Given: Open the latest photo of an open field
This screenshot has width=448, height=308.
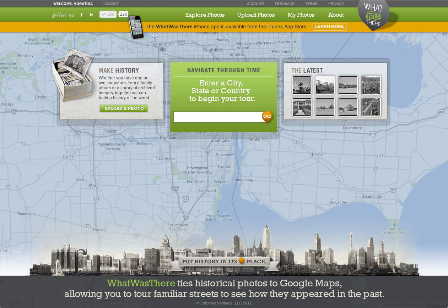Looking at the screenshot, I should pos(325,107).
